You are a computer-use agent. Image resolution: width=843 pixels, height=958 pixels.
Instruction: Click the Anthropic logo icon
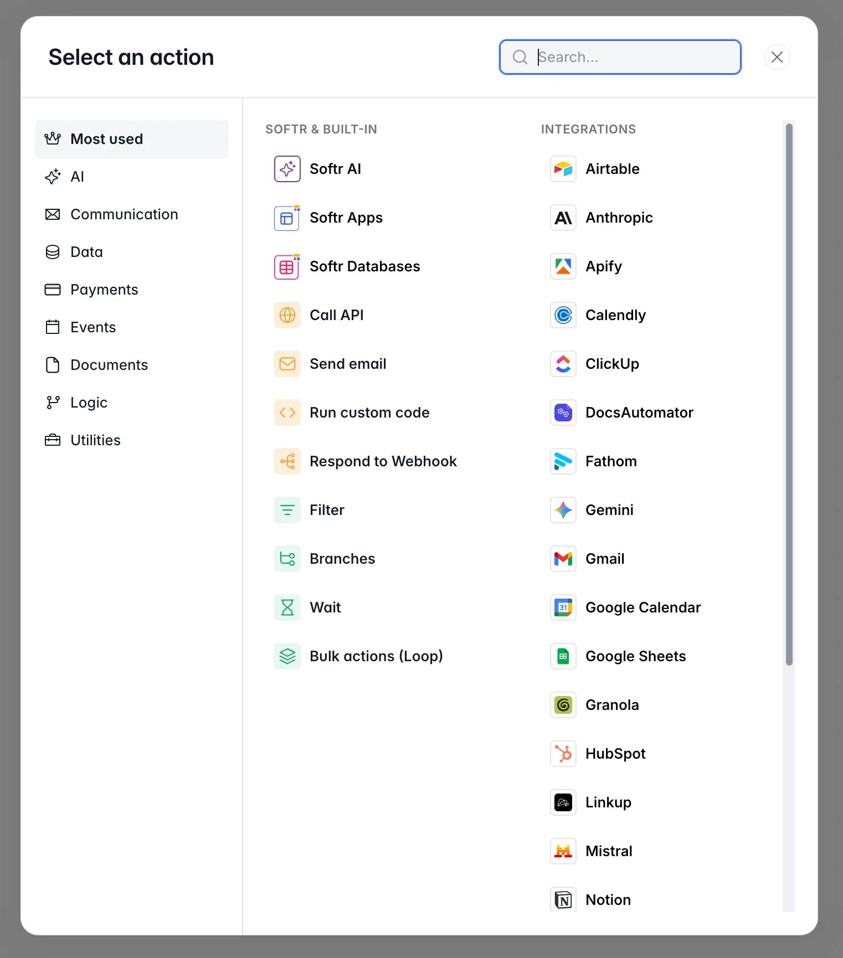[563, 218]
